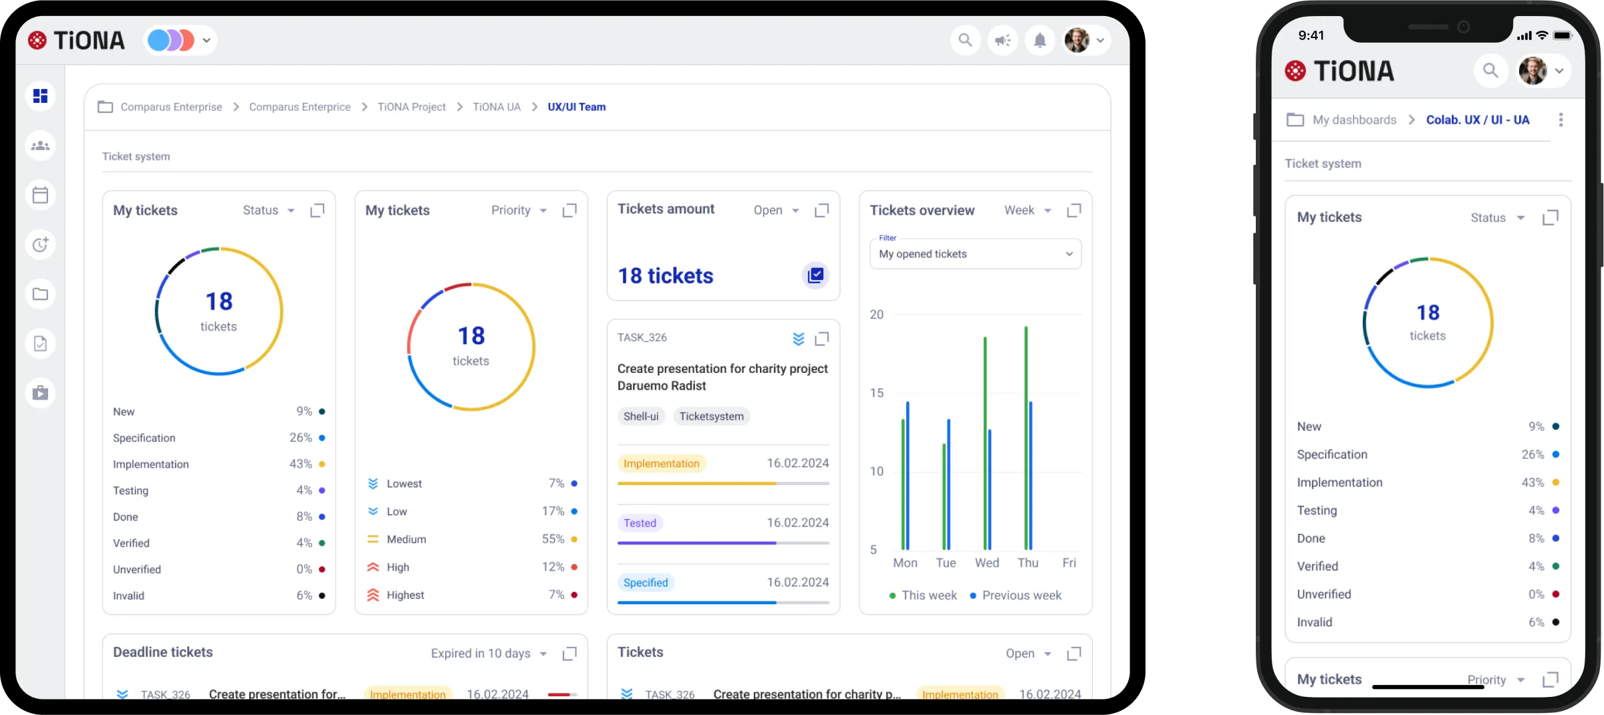The width and height of the screenshot is (1604, 715).
Task: Click Implementation yellow progress bar
Action: pyautogui.click(x=723, y=483)
